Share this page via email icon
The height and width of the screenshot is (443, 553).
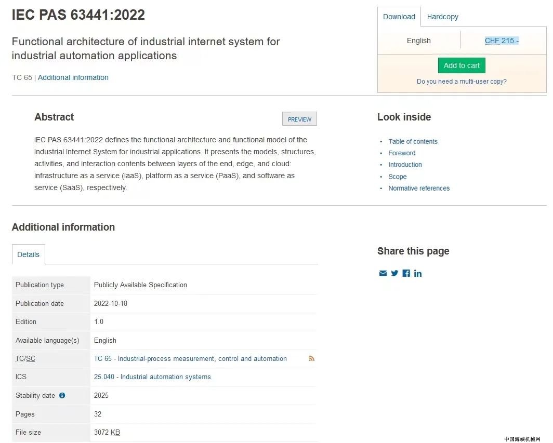click(x=383, y=273)
